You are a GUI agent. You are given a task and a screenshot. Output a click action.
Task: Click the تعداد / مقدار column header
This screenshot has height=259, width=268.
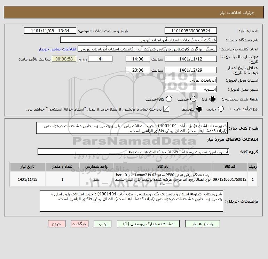62,167
